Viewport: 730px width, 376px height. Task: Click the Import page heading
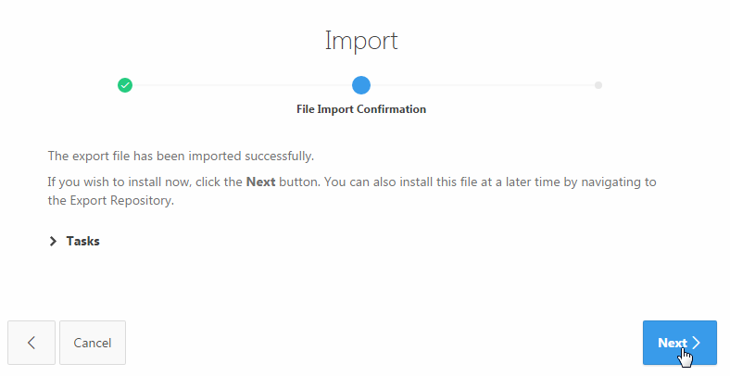click(361, 41)
